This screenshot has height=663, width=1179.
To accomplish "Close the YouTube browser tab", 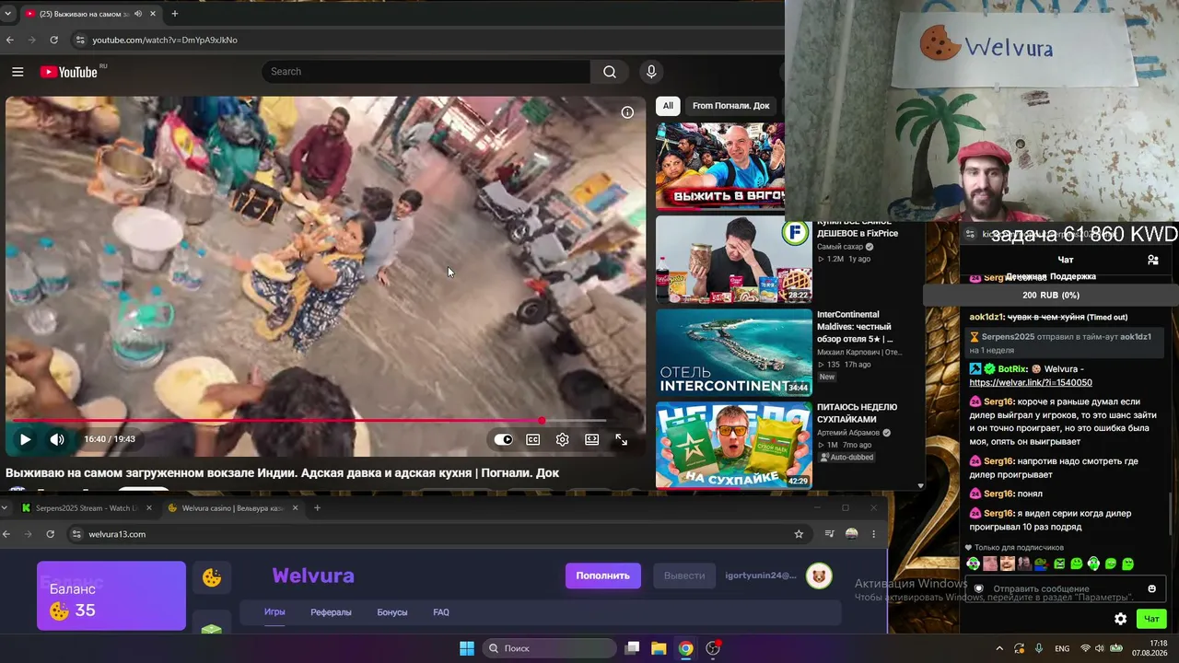I will pos(153,14).
